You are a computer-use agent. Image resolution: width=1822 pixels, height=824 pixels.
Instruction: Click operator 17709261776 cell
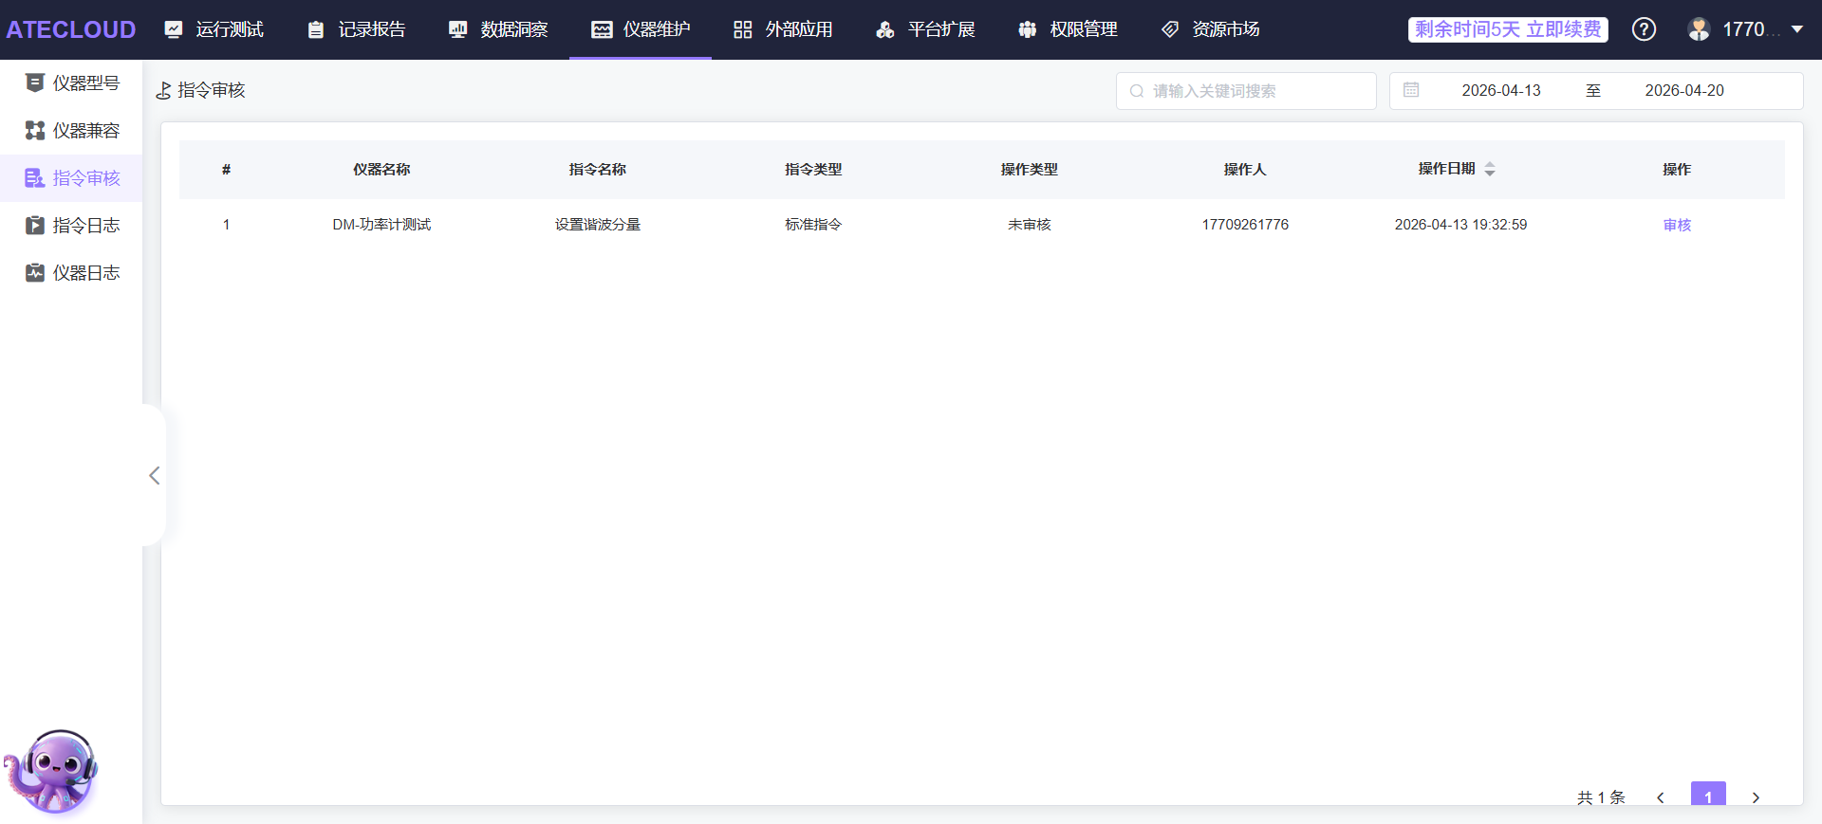1245,225
